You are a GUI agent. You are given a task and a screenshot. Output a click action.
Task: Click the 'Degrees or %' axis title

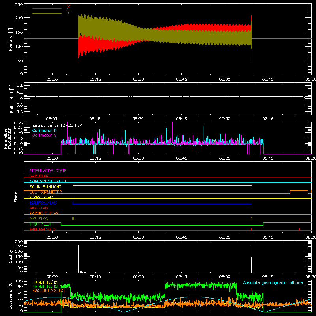11,296
